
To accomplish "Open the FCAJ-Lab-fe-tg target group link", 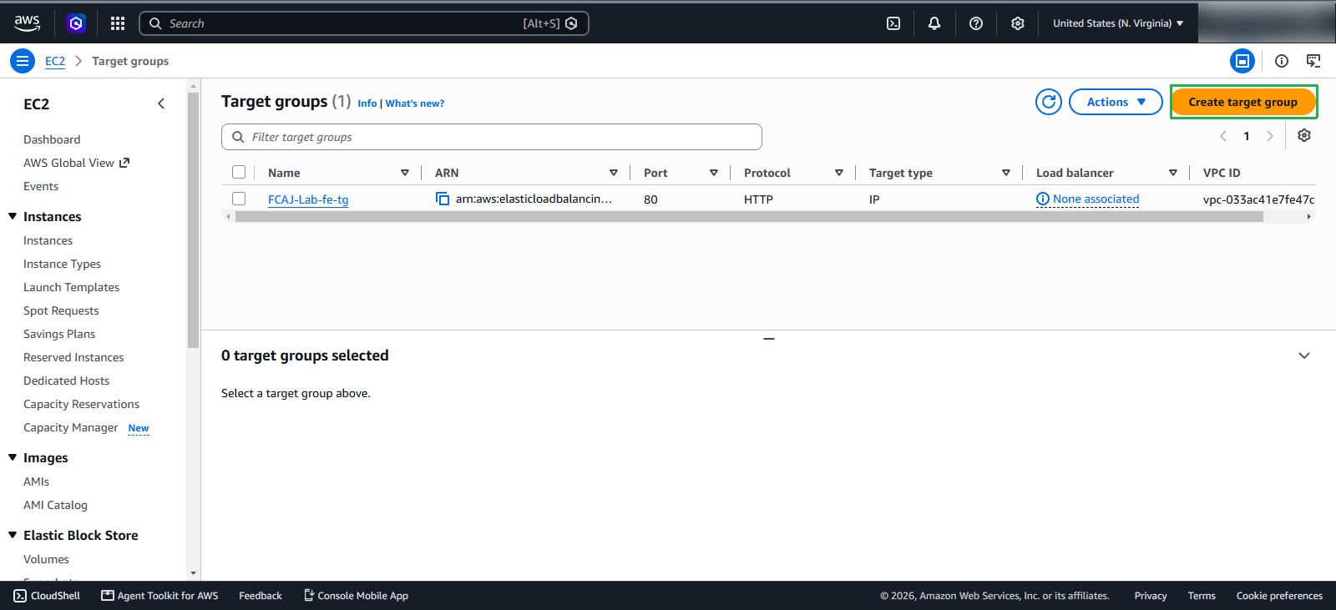I will (308, 199).
